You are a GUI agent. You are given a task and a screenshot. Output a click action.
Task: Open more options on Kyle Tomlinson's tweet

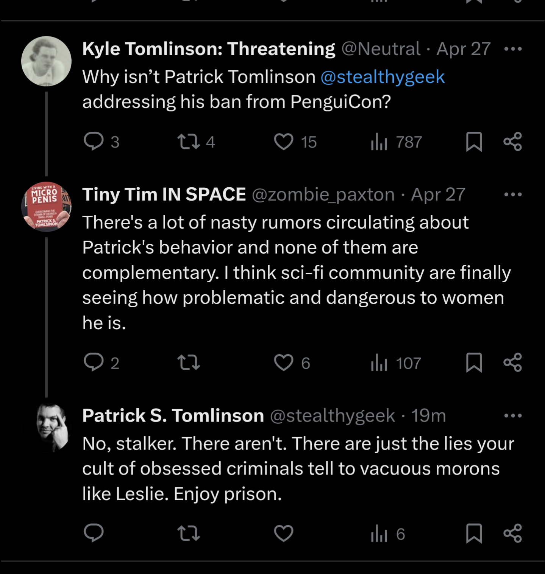(513, 49)
